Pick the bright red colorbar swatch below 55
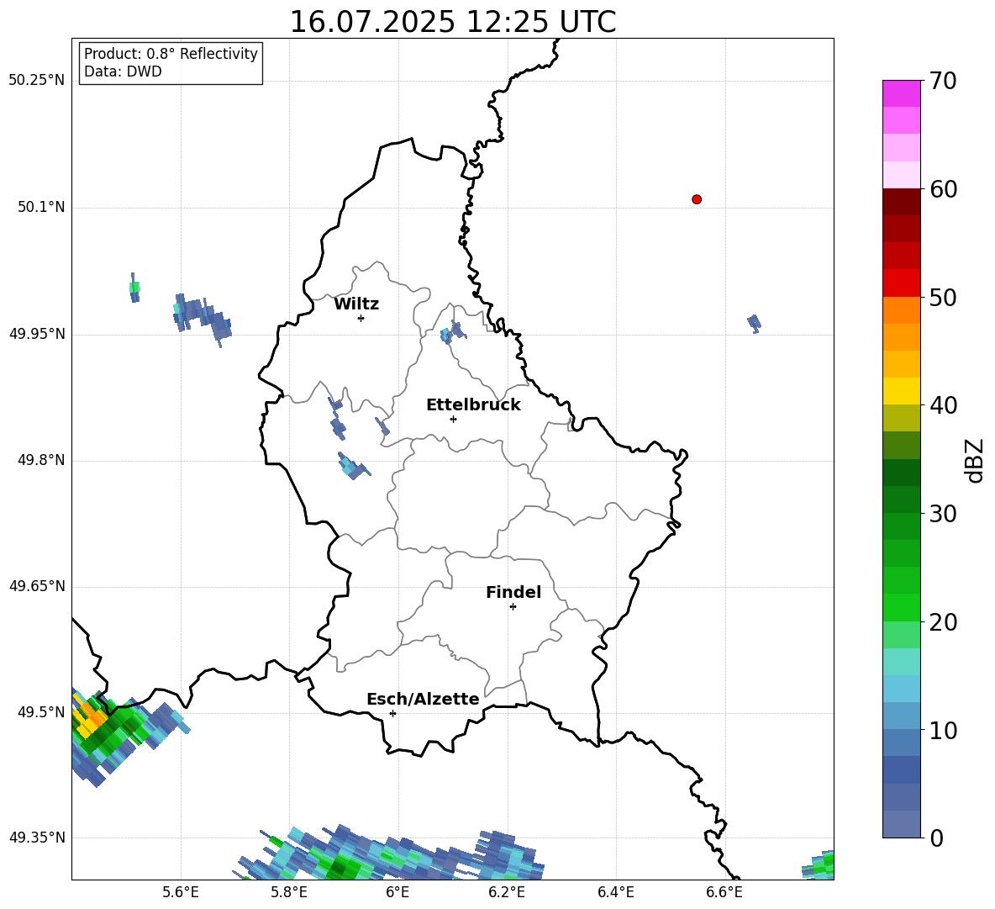 901,283
